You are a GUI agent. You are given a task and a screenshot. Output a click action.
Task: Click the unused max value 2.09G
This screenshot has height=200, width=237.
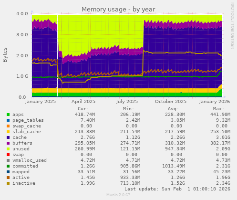click(223, 149)
